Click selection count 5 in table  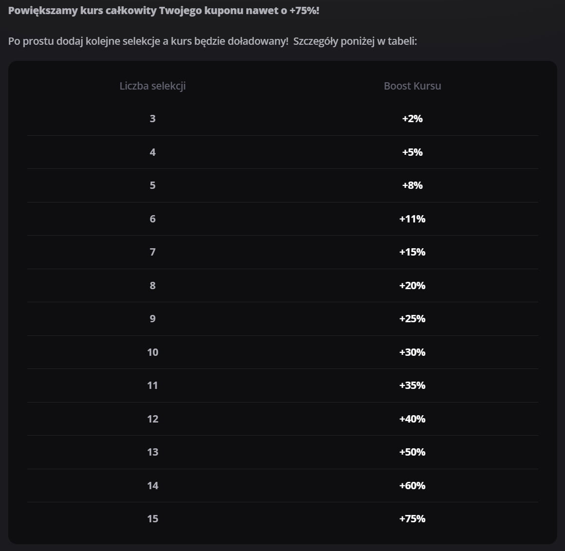pyautogui.click(x=152, y=185)
